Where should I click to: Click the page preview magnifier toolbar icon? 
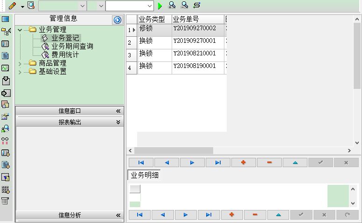[31, 5]
